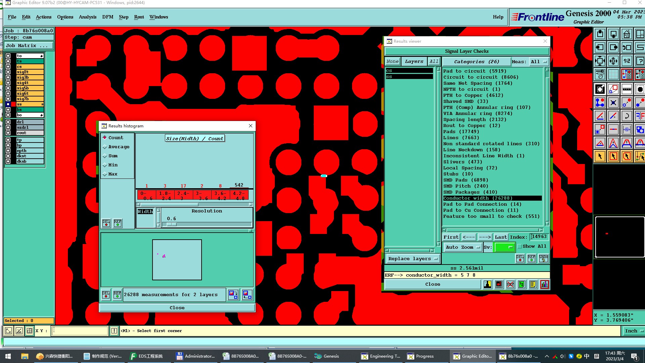Viewport: 645px width, 363px height.
Task: Click the Job Matrix button
Action: pyautogui.click(x=29, y=45)
